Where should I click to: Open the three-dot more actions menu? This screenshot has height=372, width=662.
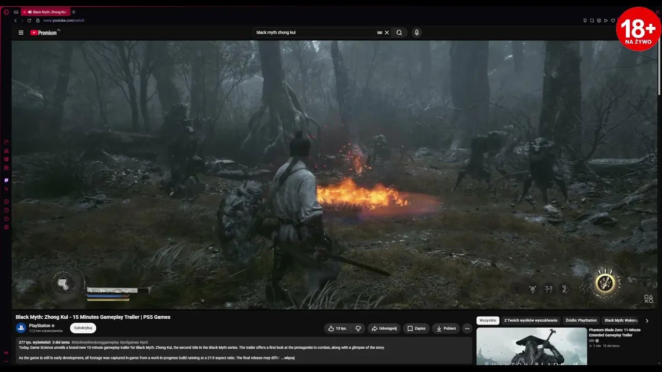[x=467, y=329]
